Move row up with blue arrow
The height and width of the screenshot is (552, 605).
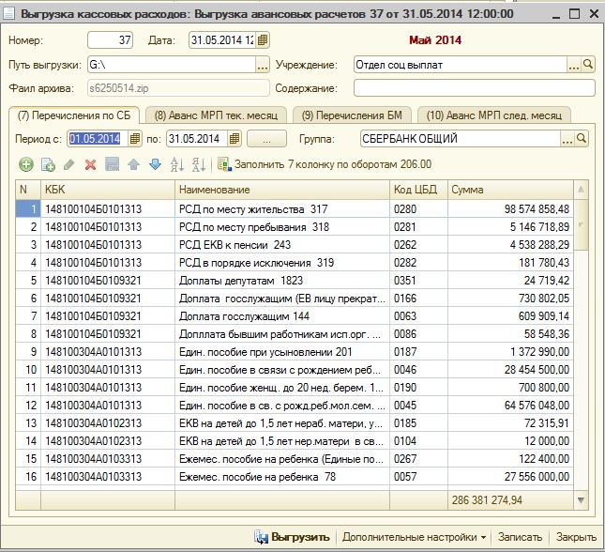133,164
